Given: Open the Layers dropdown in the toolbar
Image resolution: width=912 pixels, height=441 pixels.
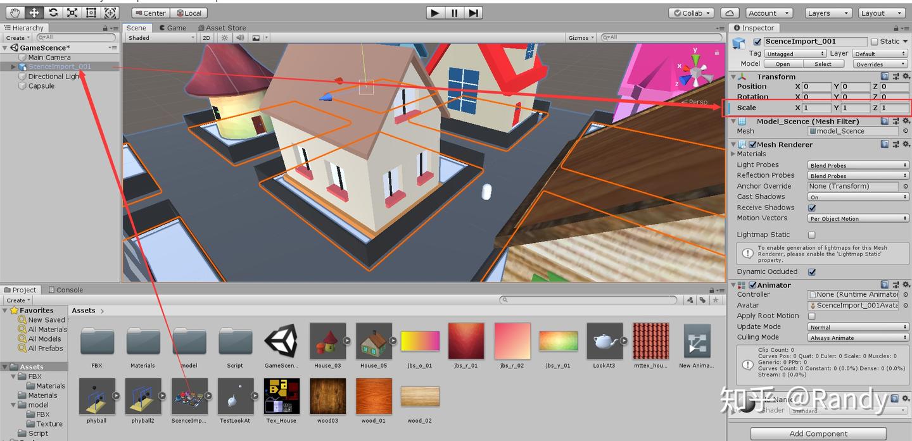Looking at the screenshot, I should coord(828,13).
